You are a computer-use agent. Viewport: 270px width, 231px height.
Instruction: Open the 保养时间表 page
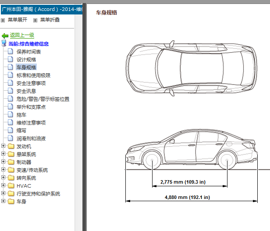(x=28, y=52)
